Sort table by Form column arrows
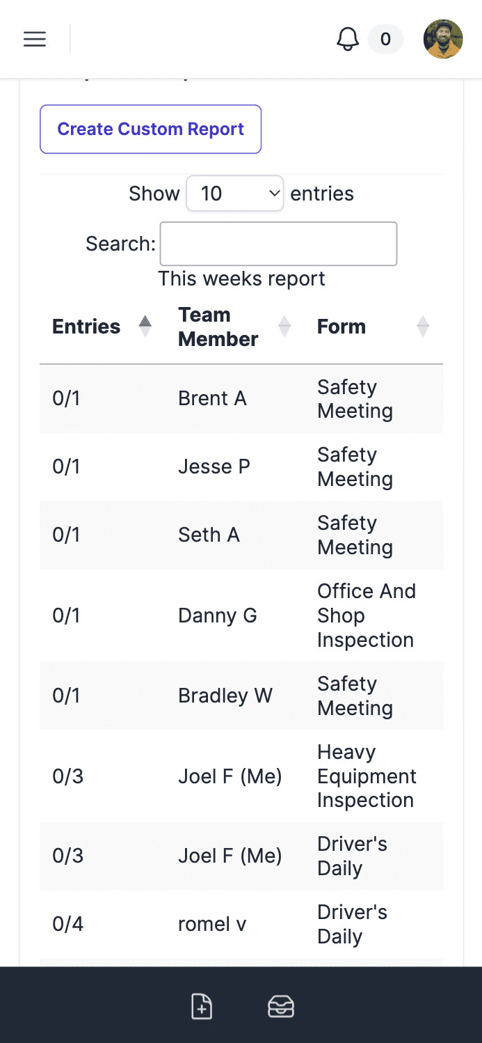 click(x=422, y=327)
